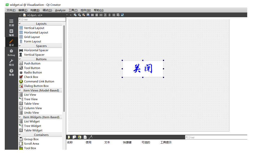Apply horizontal splitter layout in the toolbar
The width and height of the screenshot is (257, 155).
pos(101,15)
